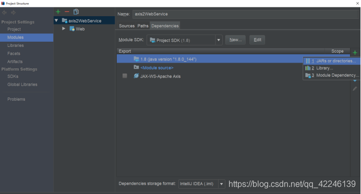The height and width of the screenshot is (194, 361).
Task: Copy module using the copy icon
Action: [x=76, y=12]
